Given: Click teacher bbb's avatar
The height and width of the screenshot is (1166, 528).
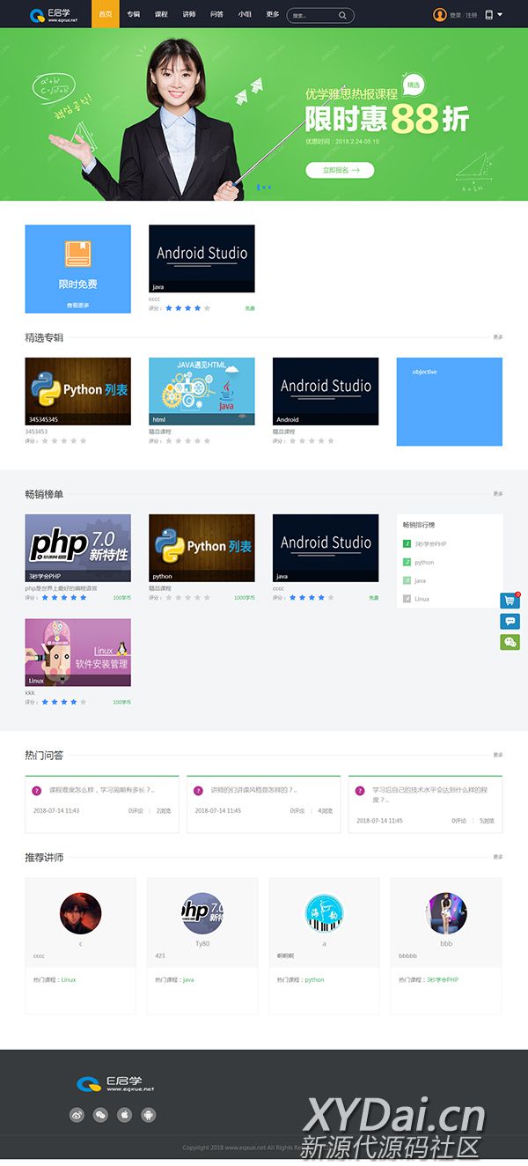Looking at the screenshot, I should pyautogui.click(x=446, y=913).
